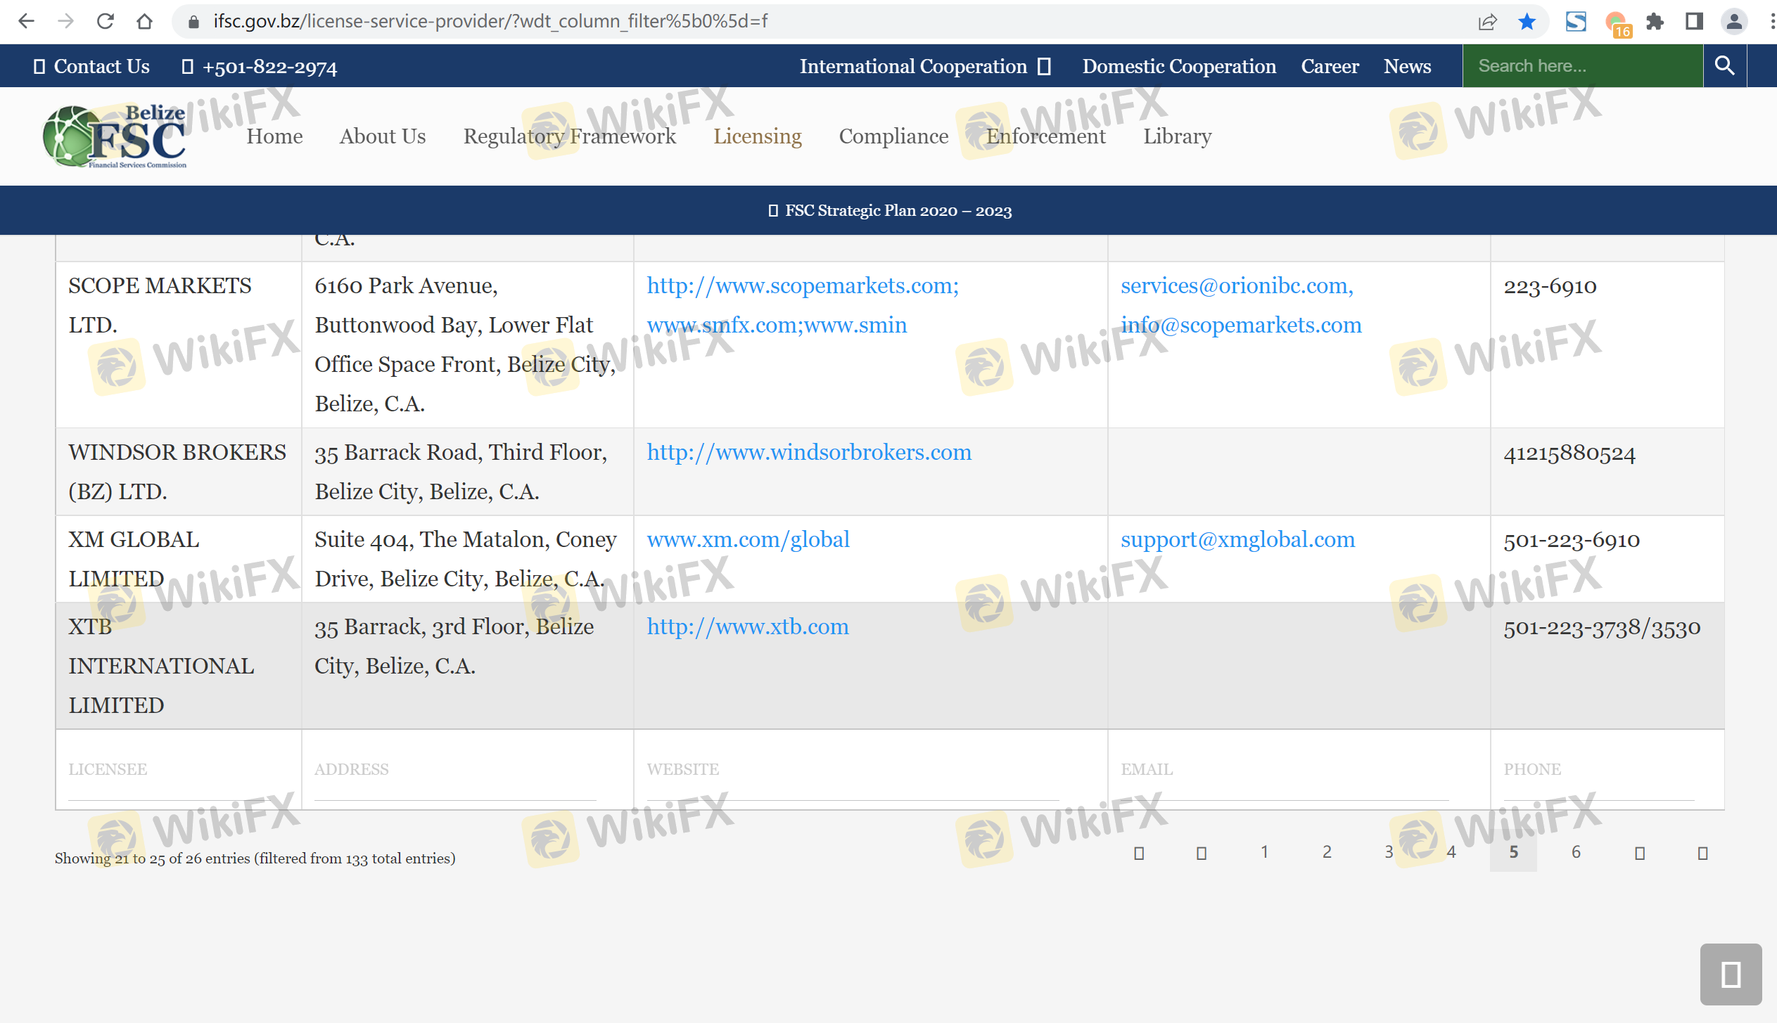Screen dimensions: 1777x1023
Task: Focus the Search here input field
Action: pos(1582,66)
